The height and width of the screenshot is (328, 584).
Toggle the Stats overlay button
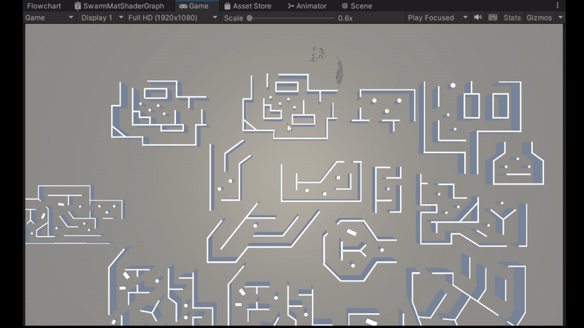click(x=512, y=17)
